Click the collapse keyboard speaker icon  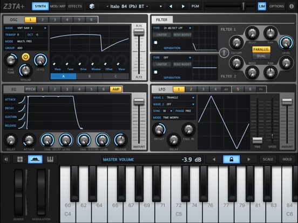pyautogui.click(x=6, y=159)
